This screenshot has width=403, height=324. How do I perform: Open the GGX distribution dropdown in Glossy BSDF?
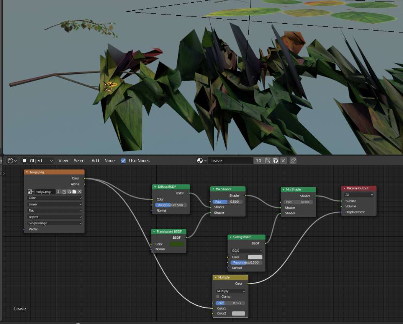tap(246, 251)
